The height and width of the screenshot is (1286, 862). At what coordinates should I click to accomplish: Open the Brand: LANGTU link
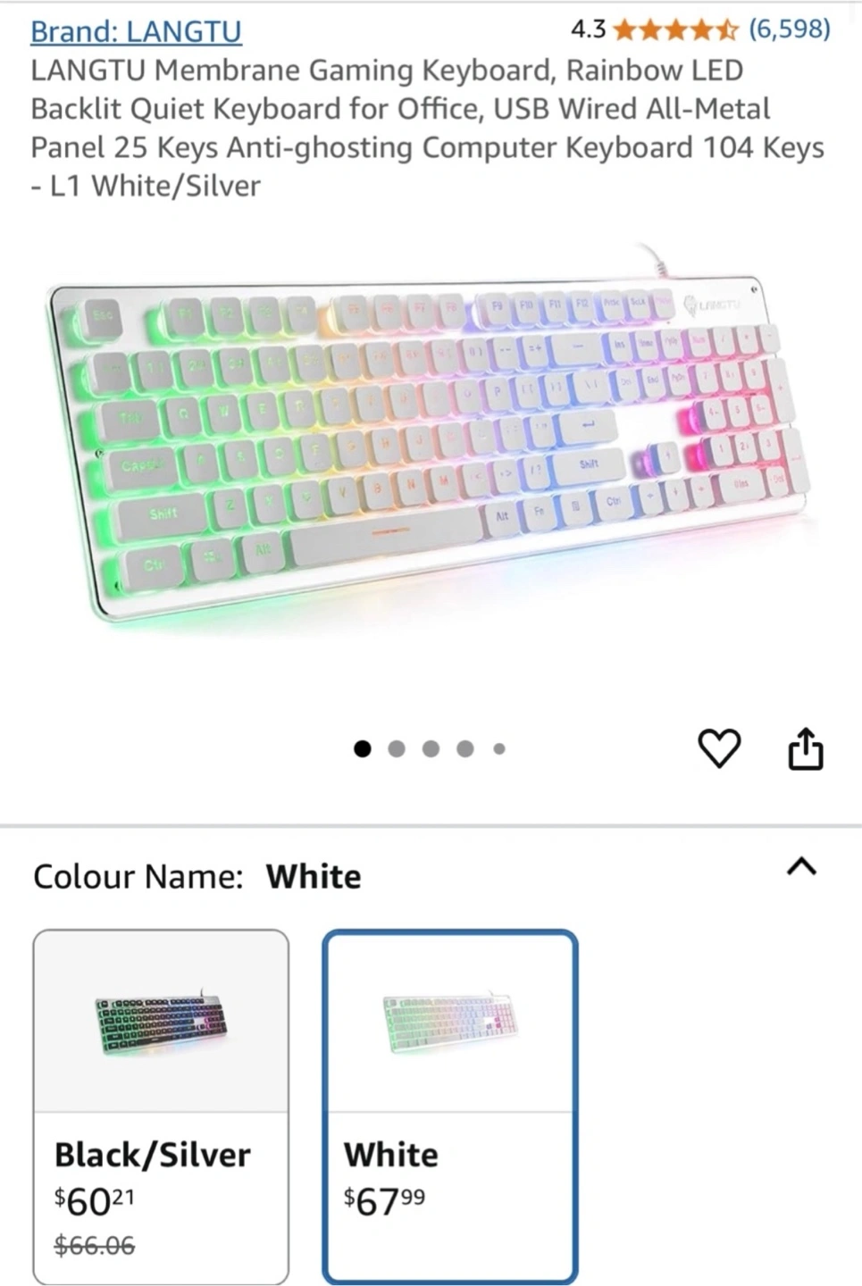click(136, 31)
